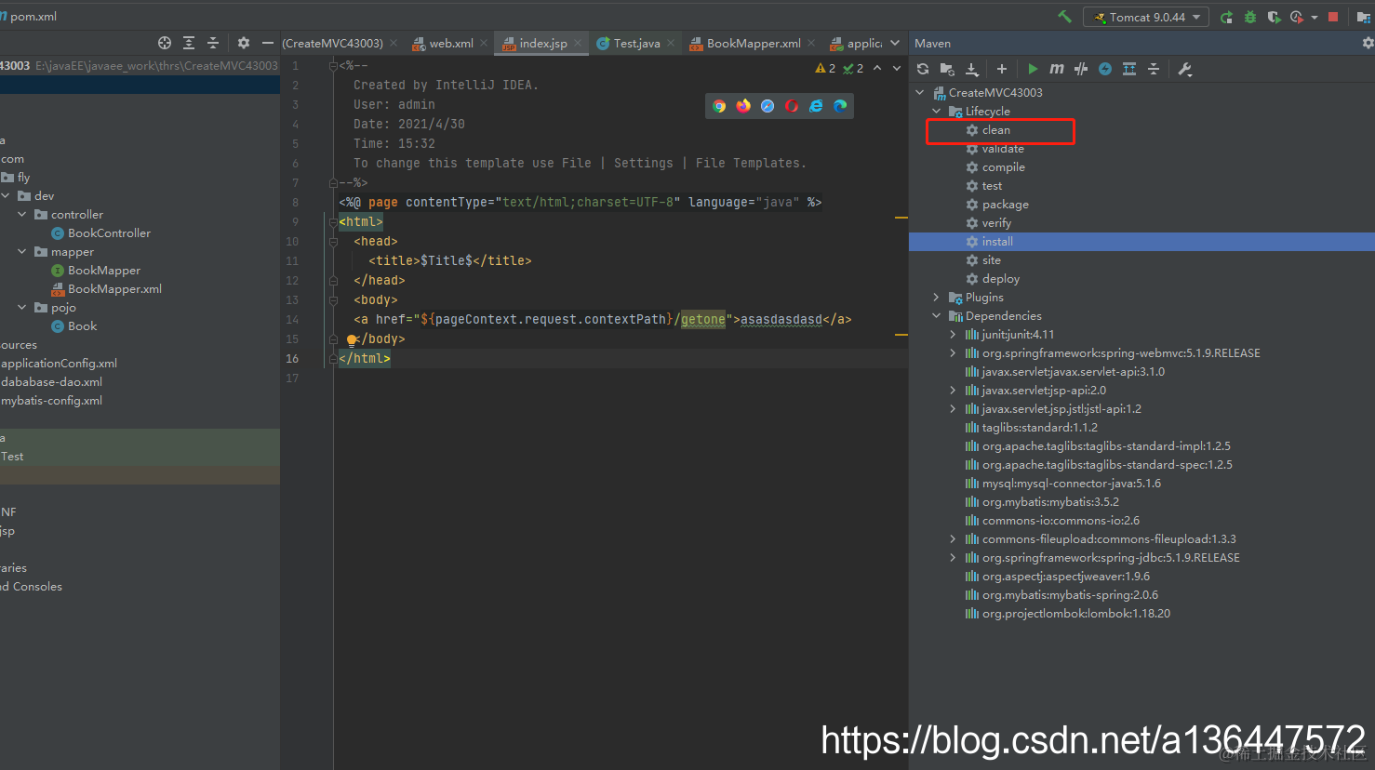Preview index.jsp in Firefox browser
Screen dimensions: 1375x770
(x=743, y=106)
